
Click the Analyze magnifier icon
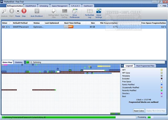click(4, 11)
